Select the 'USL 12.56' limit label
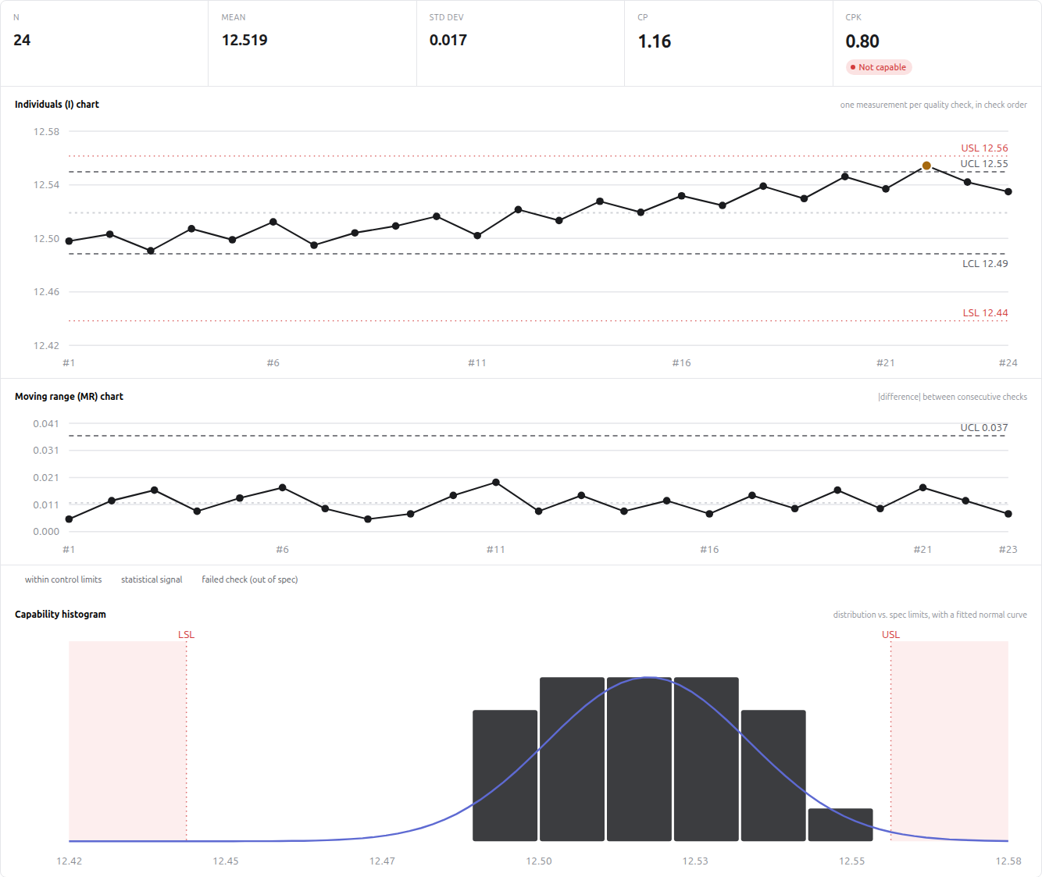The height and width of the screenshot is (877, 1042). point(984,148)
